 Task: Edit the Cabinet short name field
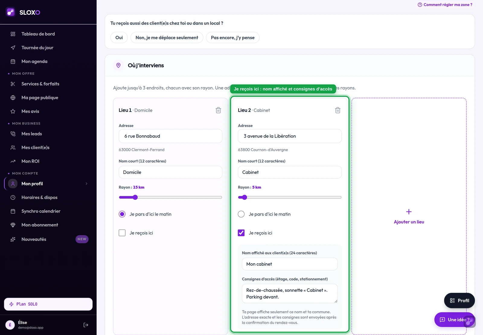coord(290,172)
